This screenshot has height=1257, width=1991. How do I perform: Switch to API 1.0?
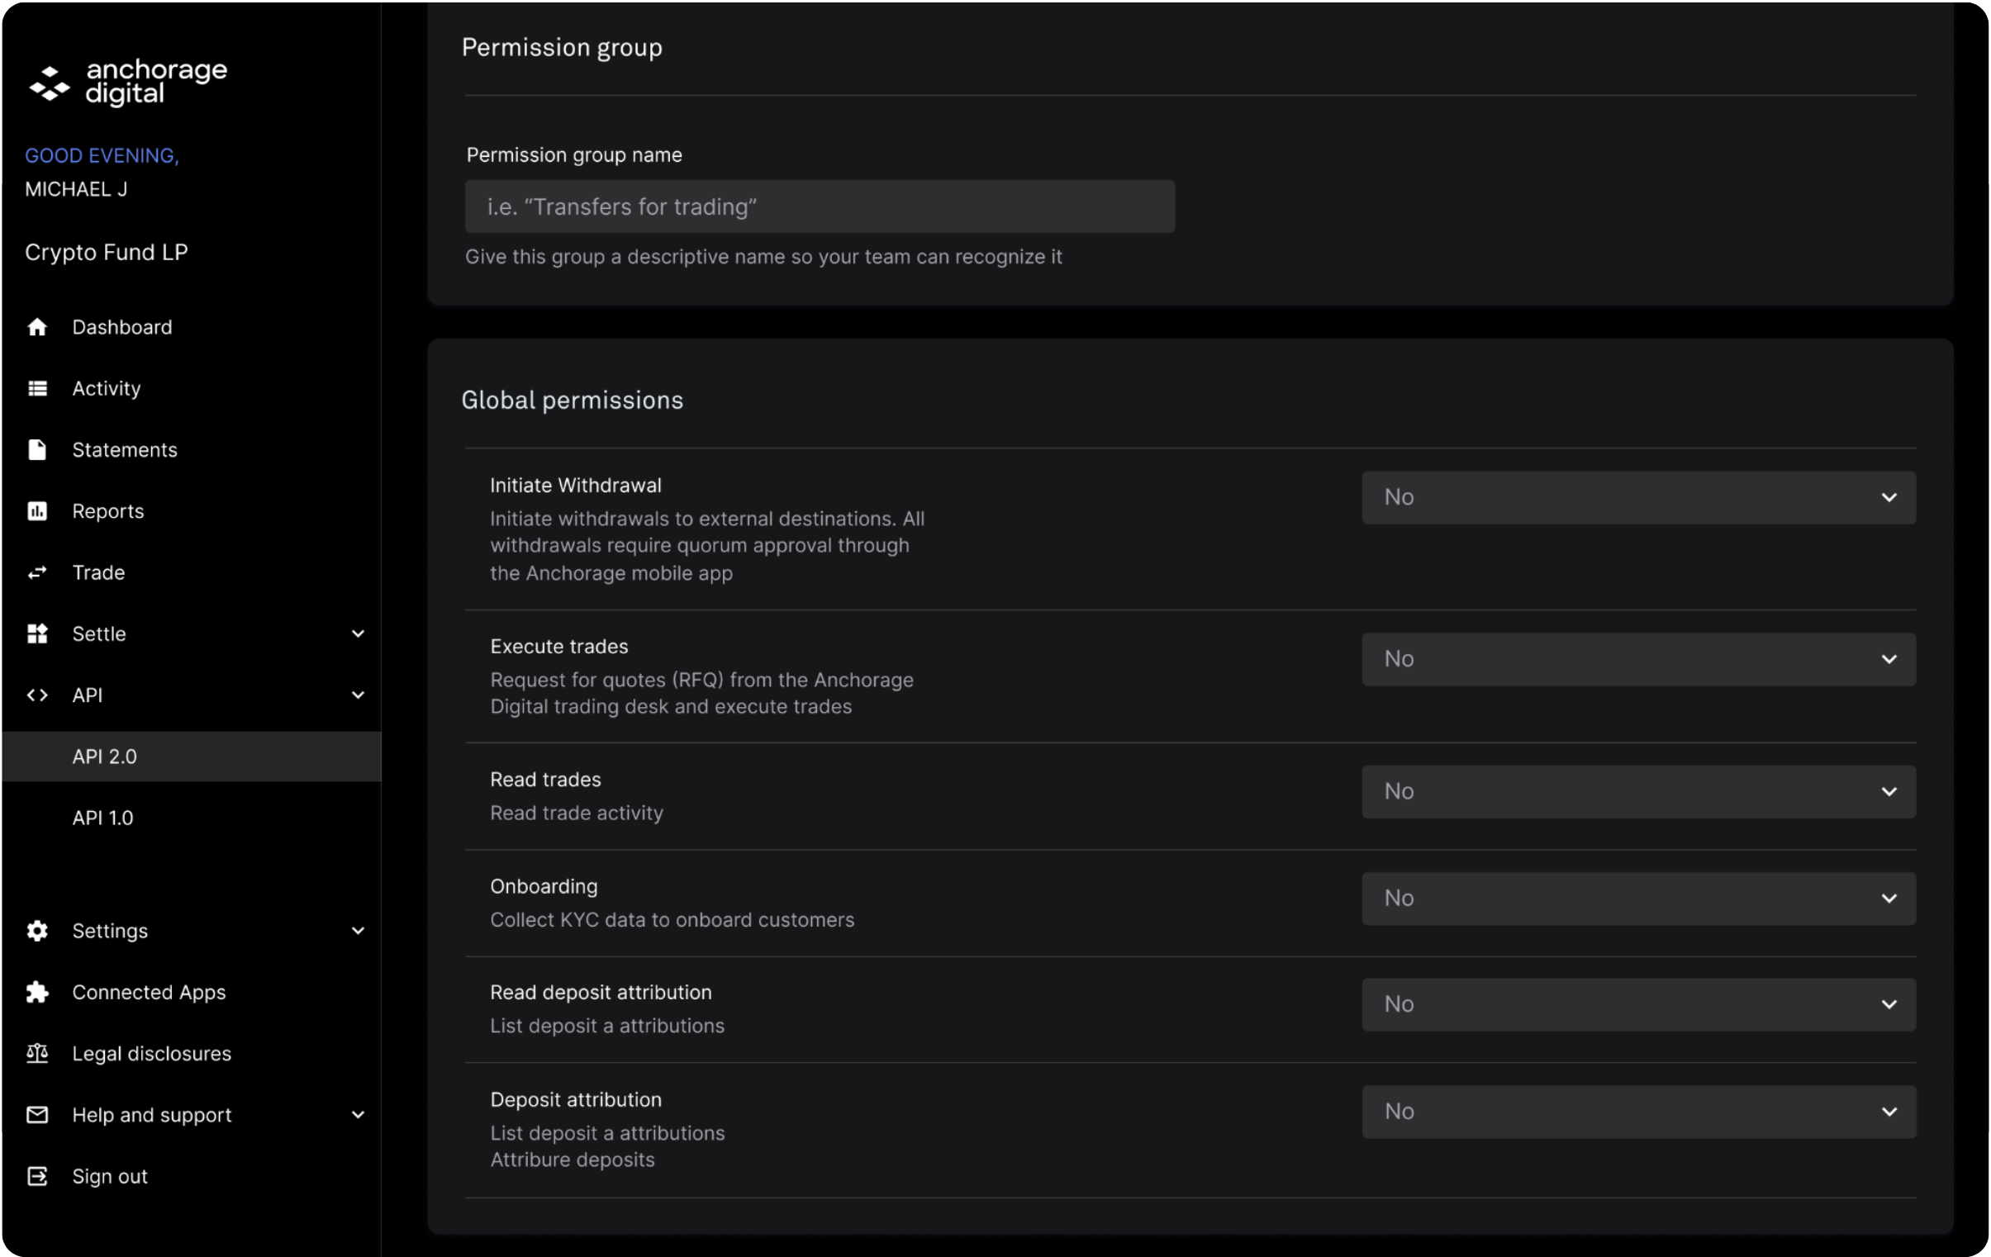102,818
